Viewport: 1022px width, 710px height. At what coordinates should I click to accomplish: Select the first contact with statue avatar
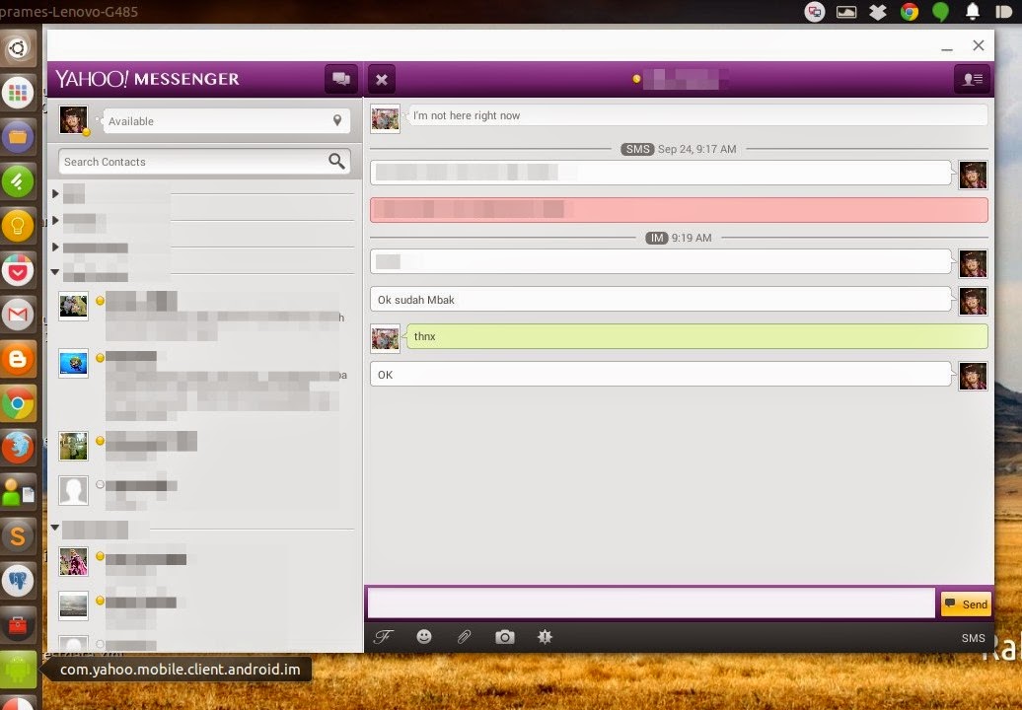(x=202, y=316)
